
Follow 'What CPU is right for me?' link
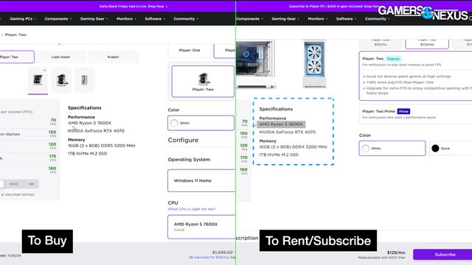[192, 209]
